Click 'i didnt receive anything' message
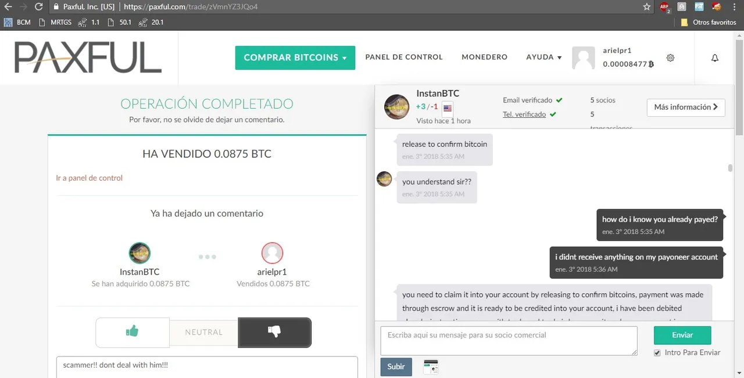Image resolution: width=744 pixels, height=378 pixels. coord(636,262)
